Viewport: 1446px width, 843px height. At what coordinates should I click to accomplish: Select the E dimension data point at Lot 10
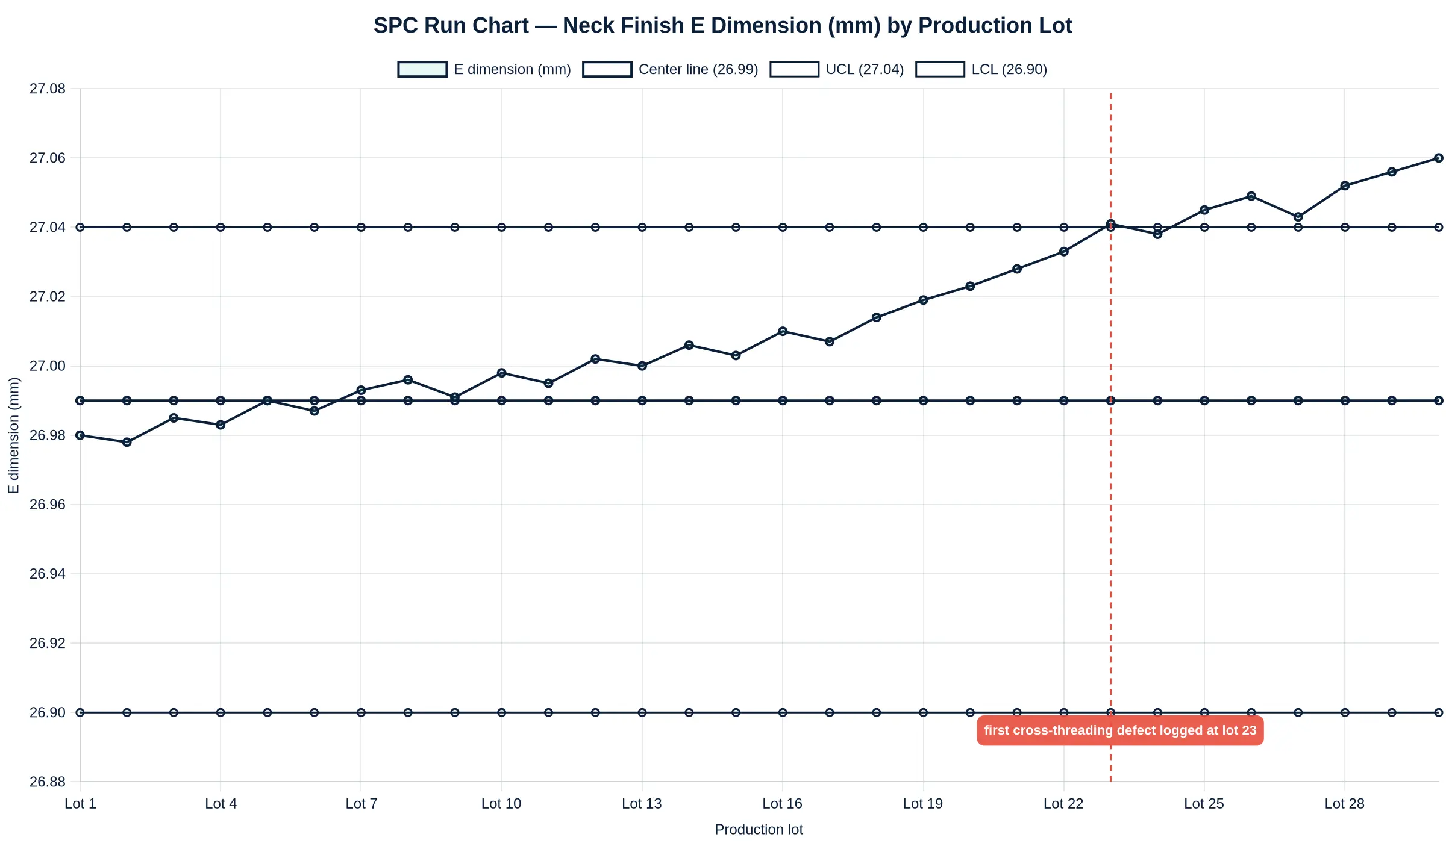pos(502,373)
